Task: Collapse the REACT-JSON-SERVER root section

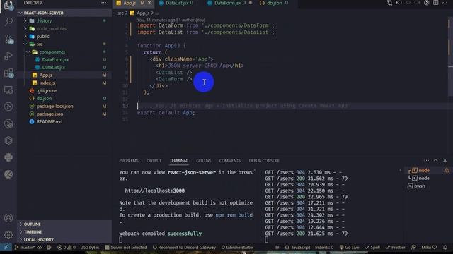Action: 64,13
